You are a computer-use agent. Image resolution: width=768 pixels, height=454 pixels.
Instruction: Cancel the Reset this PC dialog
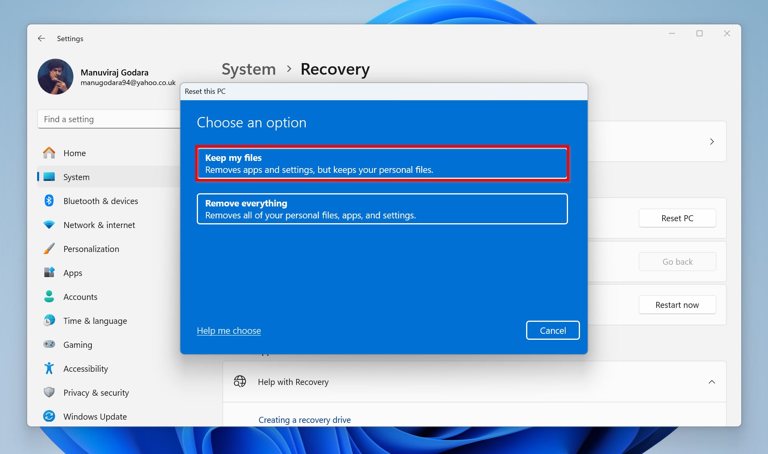[x=553, y=330]
